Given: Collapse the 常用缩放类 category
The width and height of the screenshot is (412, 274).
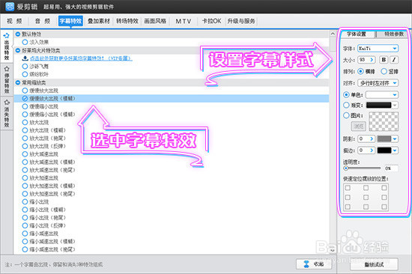Looking at the screenshot, I should click(x=18, y=82).
